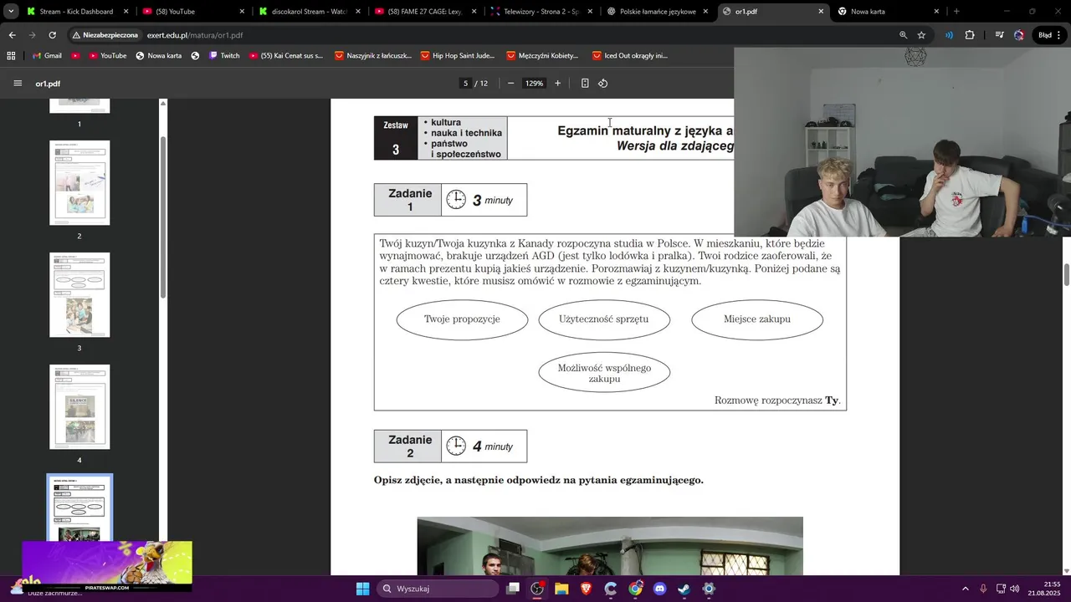Click the zoom in plus button
The height and width of the screenshot is (602, 1071).
(558, 84)
